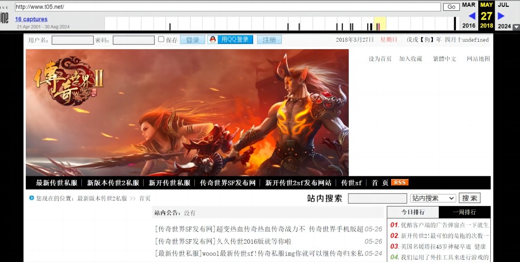Expand the 站内搜索 dropdown
This screenshot has width=520, height=262.
[x=433, y=198]
